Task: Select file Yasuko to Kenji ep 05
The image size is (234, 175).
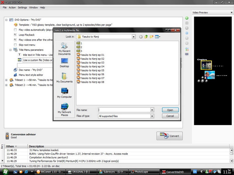Action: pyautogui.click(x=90, y=70)
